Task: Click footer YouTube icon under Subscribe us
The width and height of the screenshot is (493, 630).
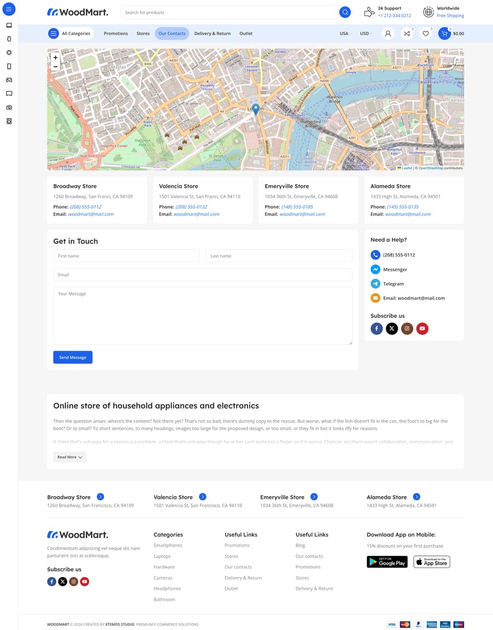Action: click(x=84, y=581)
